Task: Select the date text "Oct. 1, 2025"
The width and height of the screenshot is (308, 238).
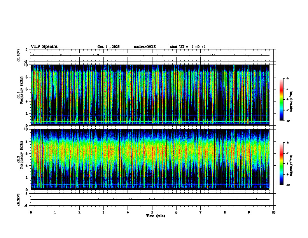Action: click(108, 47)
